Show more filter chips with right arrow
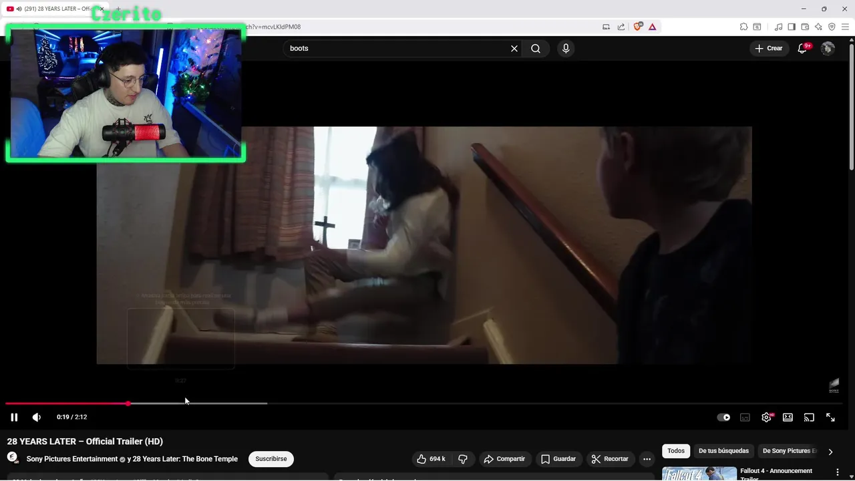The image size is (855, 481). [830, 452]
